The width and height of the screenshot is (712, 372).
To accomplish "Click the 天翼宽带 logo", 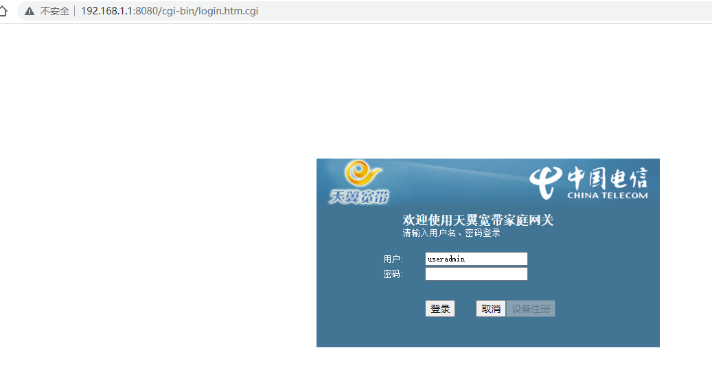I will coord(358,182).
